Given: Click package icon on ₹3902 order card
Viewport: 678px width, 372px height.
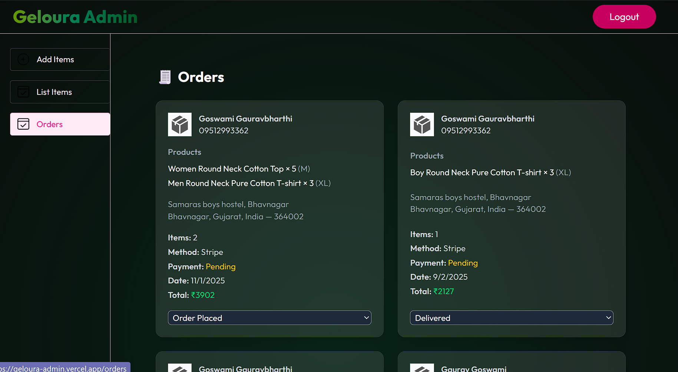Looking at the screenshot, I should pyautogui.click(x=180, y=124).
